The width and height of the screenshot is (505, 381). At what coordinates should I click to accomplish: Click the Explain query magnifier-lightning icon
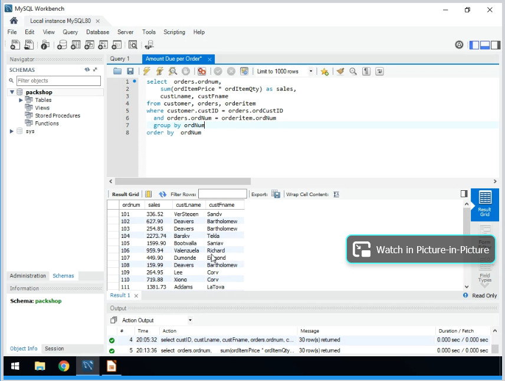pos(173,71)
